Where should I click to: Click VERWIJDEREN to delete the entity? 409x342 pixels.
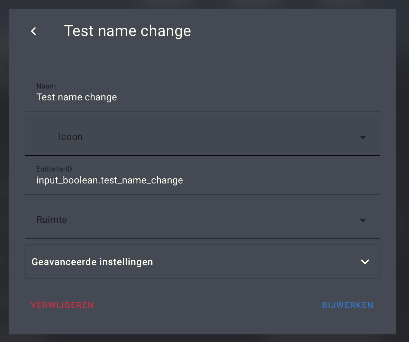coord(62,305)
